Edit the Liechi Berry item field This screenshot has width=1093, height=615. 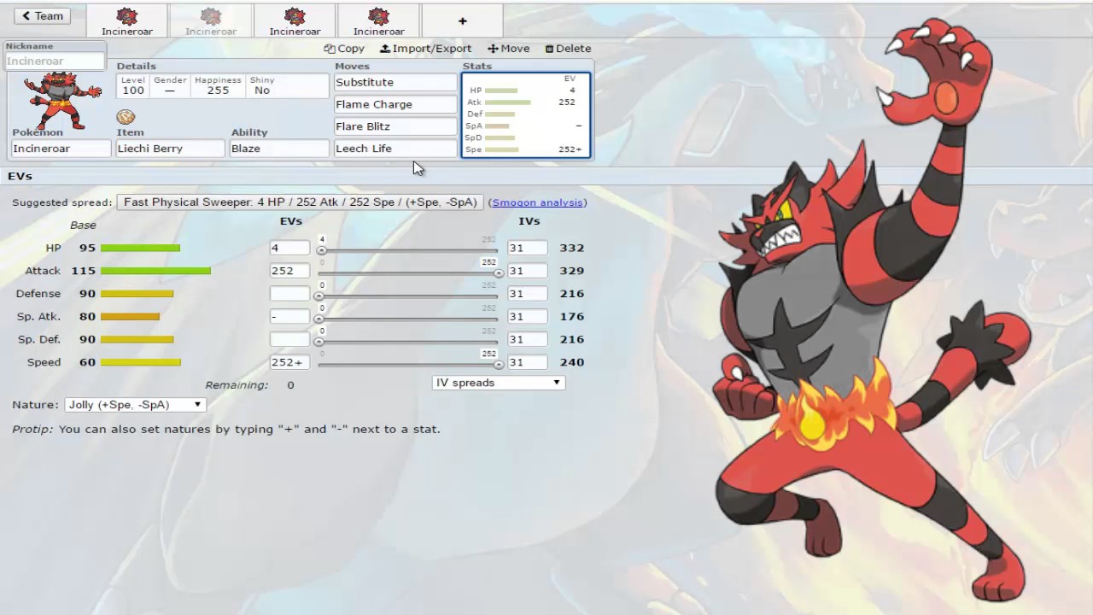169,149
